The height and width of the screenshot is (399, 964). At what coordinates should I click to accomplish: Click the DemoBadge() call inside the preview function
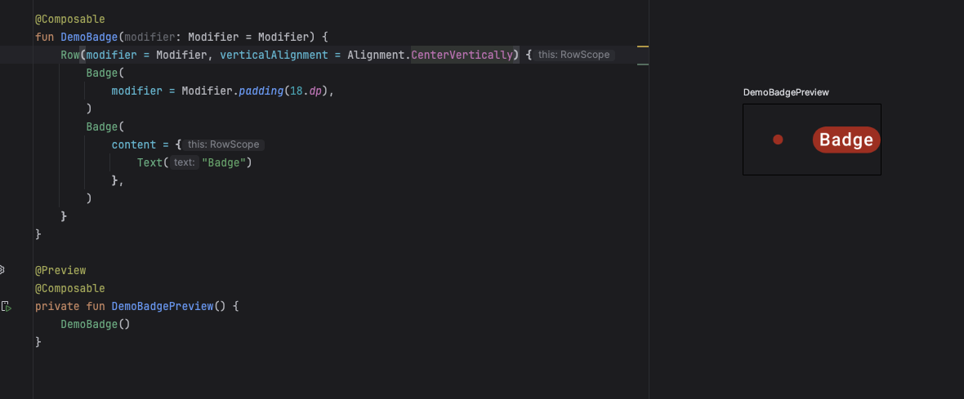pos(91,324)
